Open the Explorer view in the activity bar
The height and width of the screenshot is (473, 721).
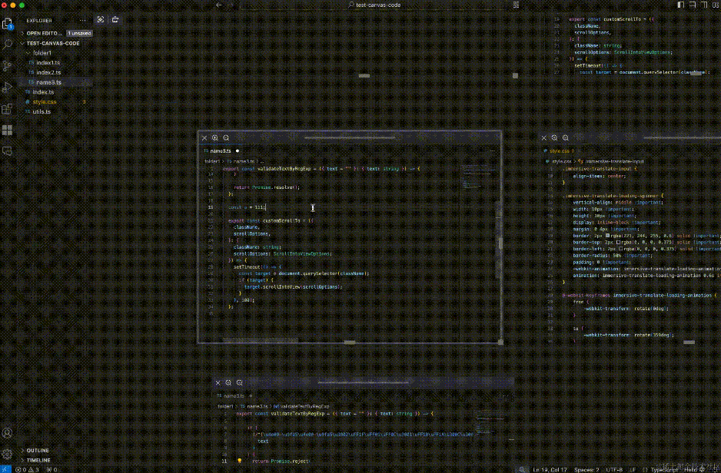pos(8,24)
